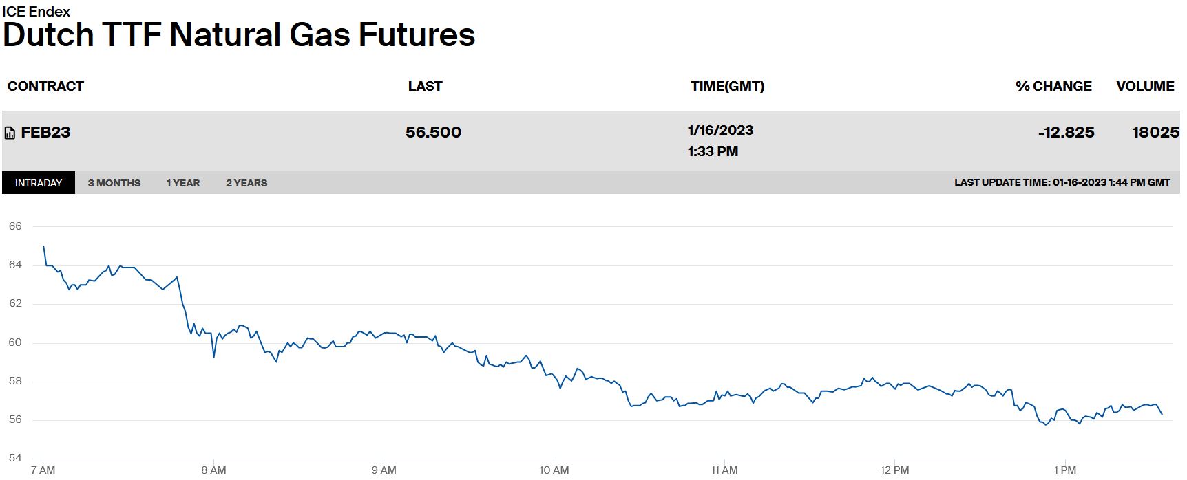Click the ICE Endex label

coord(36,12)
